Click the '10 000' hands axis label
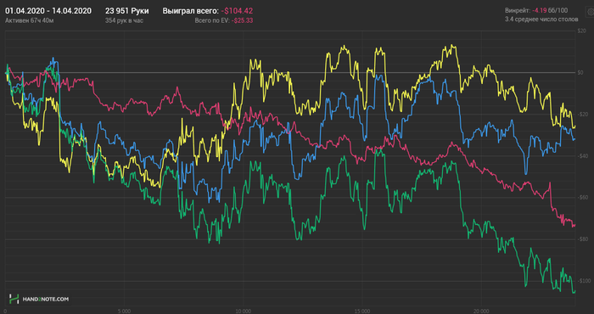 coord(243,311)
